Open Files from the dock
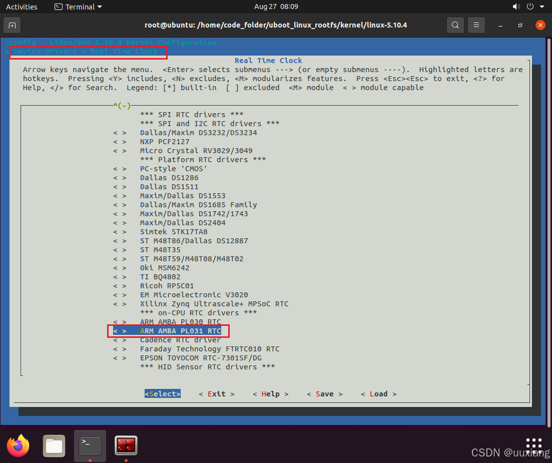552x463 pixels. 54,446
